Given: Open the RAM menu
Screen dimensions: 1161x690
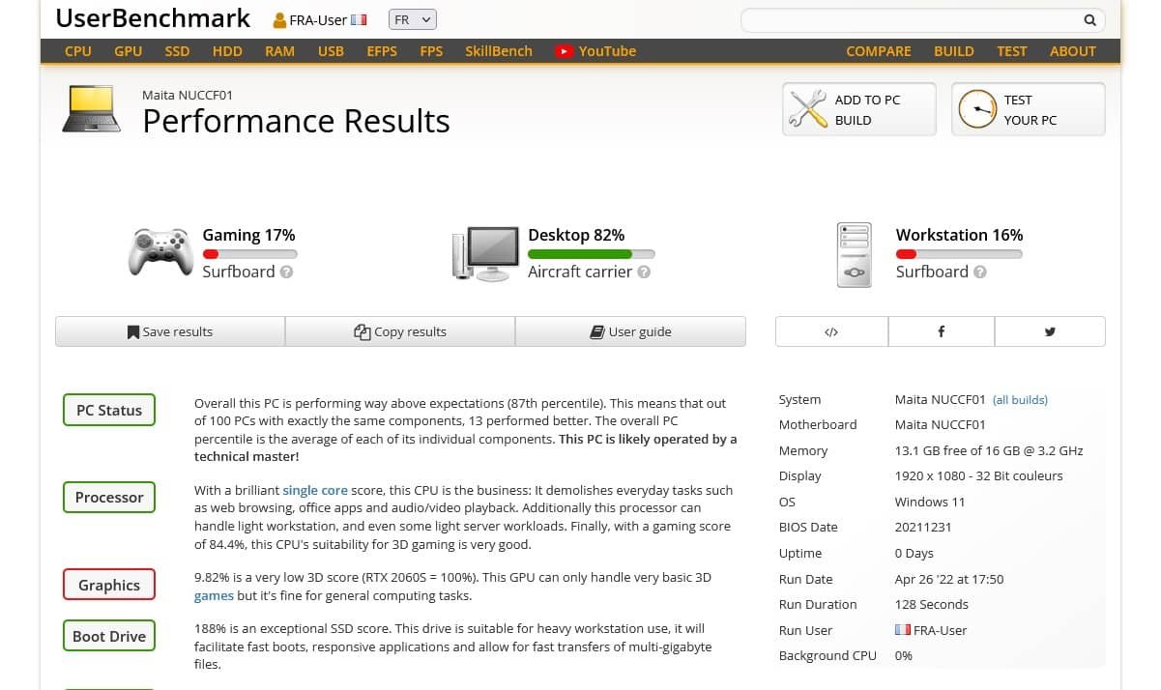Looking at the screenshot, I should point(280,51).
